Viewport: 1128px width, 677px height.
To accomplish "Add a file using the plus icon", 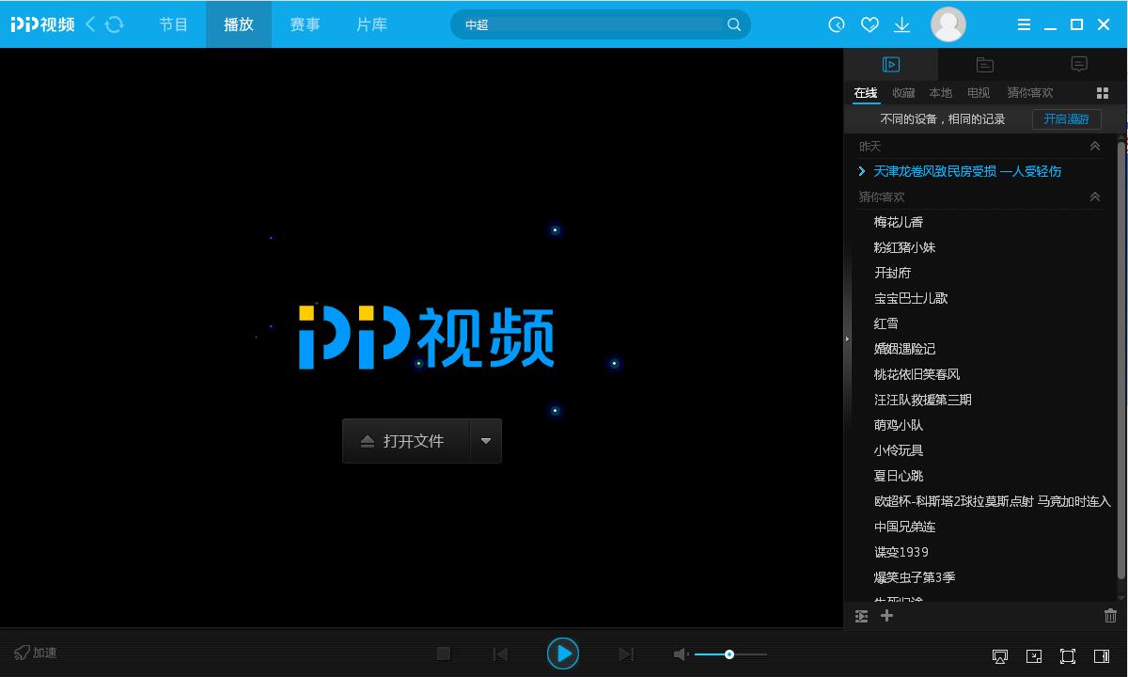I will pos(886,616).
